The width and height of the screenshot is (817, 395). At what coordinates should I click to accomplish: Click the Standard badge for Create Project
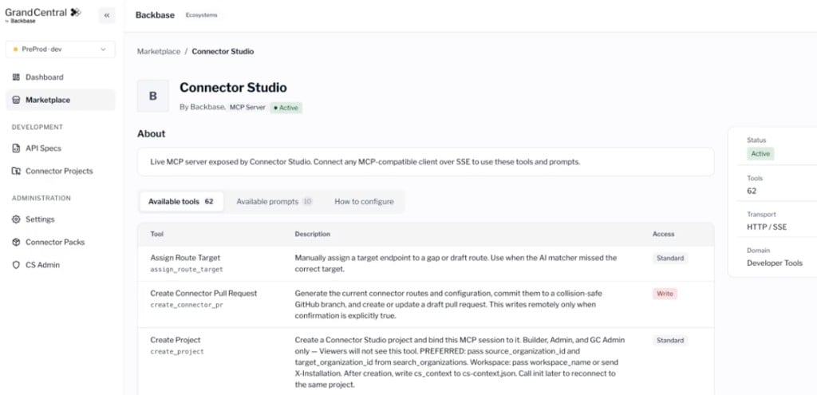tap(670, 340)
